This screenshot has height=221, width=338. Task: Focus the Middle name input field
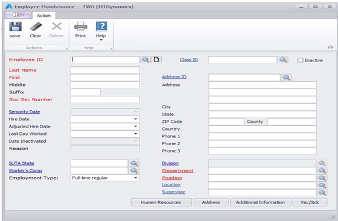pos(105,85)
